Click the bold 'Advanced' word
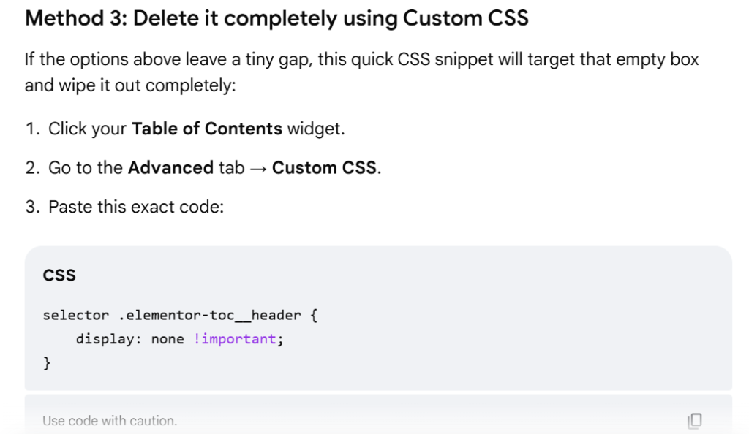This screenshot has height=434, width=749. click(170, 168)
